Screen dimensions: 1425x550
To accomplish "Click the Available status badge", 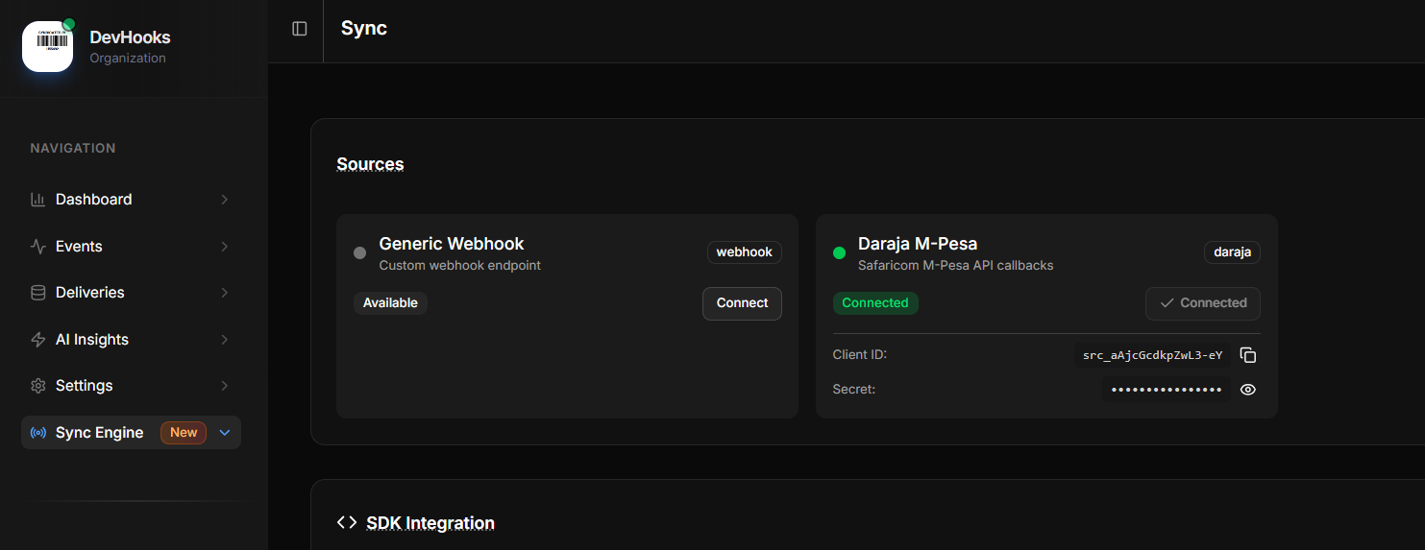I will click(390, 303).
